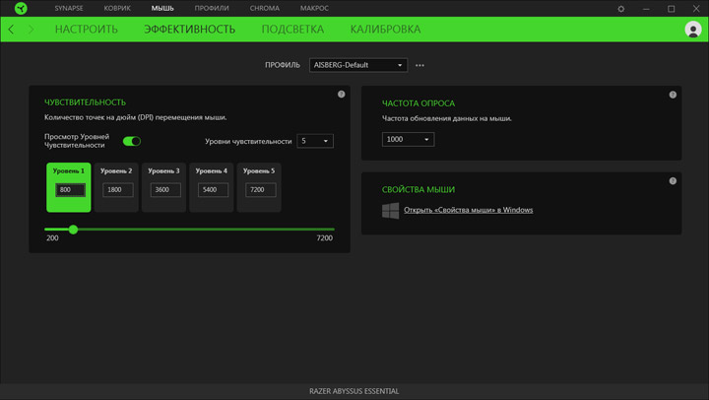709x400 pixels.
Task: Select the Уровень 2 sensitivity stage
Action: coord(116,187)
